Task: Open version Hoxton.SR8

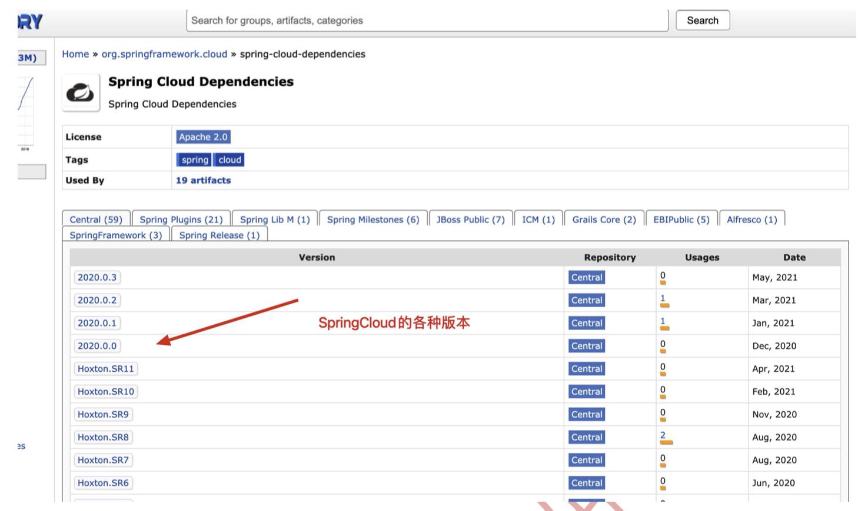Action: tap(103, 438)
